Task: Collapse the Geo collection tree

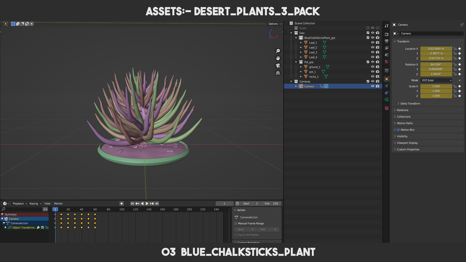Action: coord(291,33)
